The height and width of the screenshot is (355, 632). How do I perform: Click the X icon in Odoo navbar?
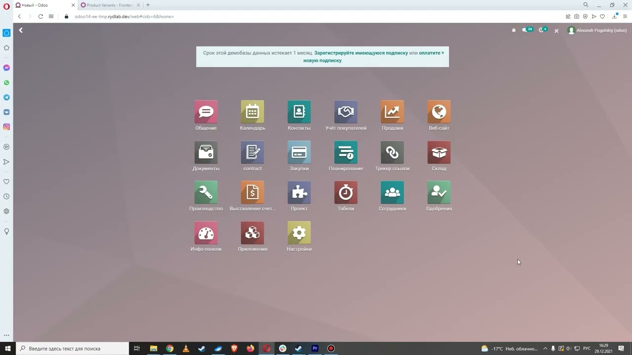point(556,31)
